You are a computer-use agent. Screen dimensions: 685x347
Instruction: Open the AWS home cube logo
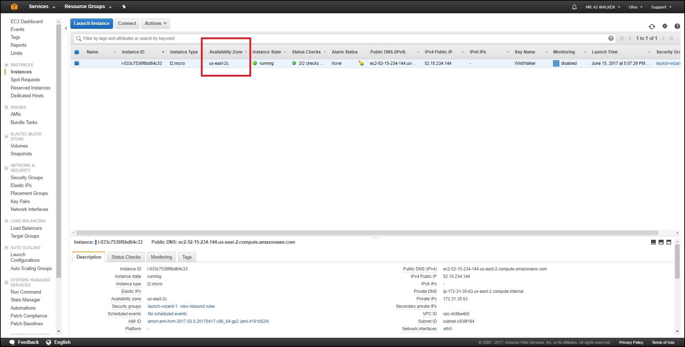[x=14, y=7]
